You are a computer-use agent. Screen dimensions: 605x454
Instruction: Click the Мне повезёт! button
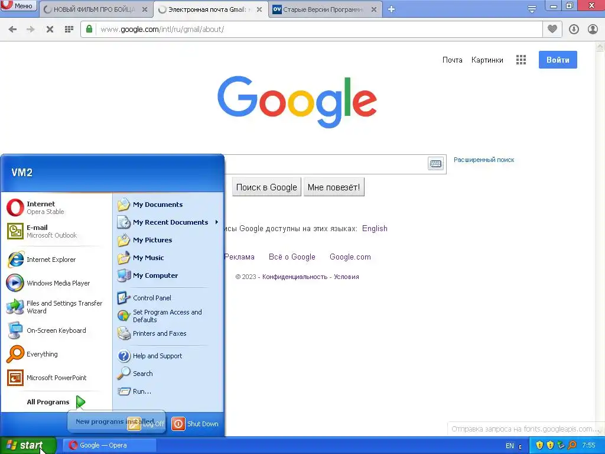coord(334,187)
